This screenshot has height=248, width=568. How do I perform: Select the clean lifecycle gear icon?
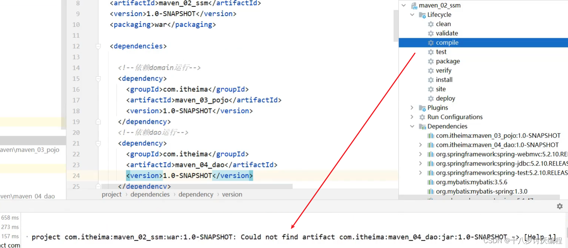431,24
